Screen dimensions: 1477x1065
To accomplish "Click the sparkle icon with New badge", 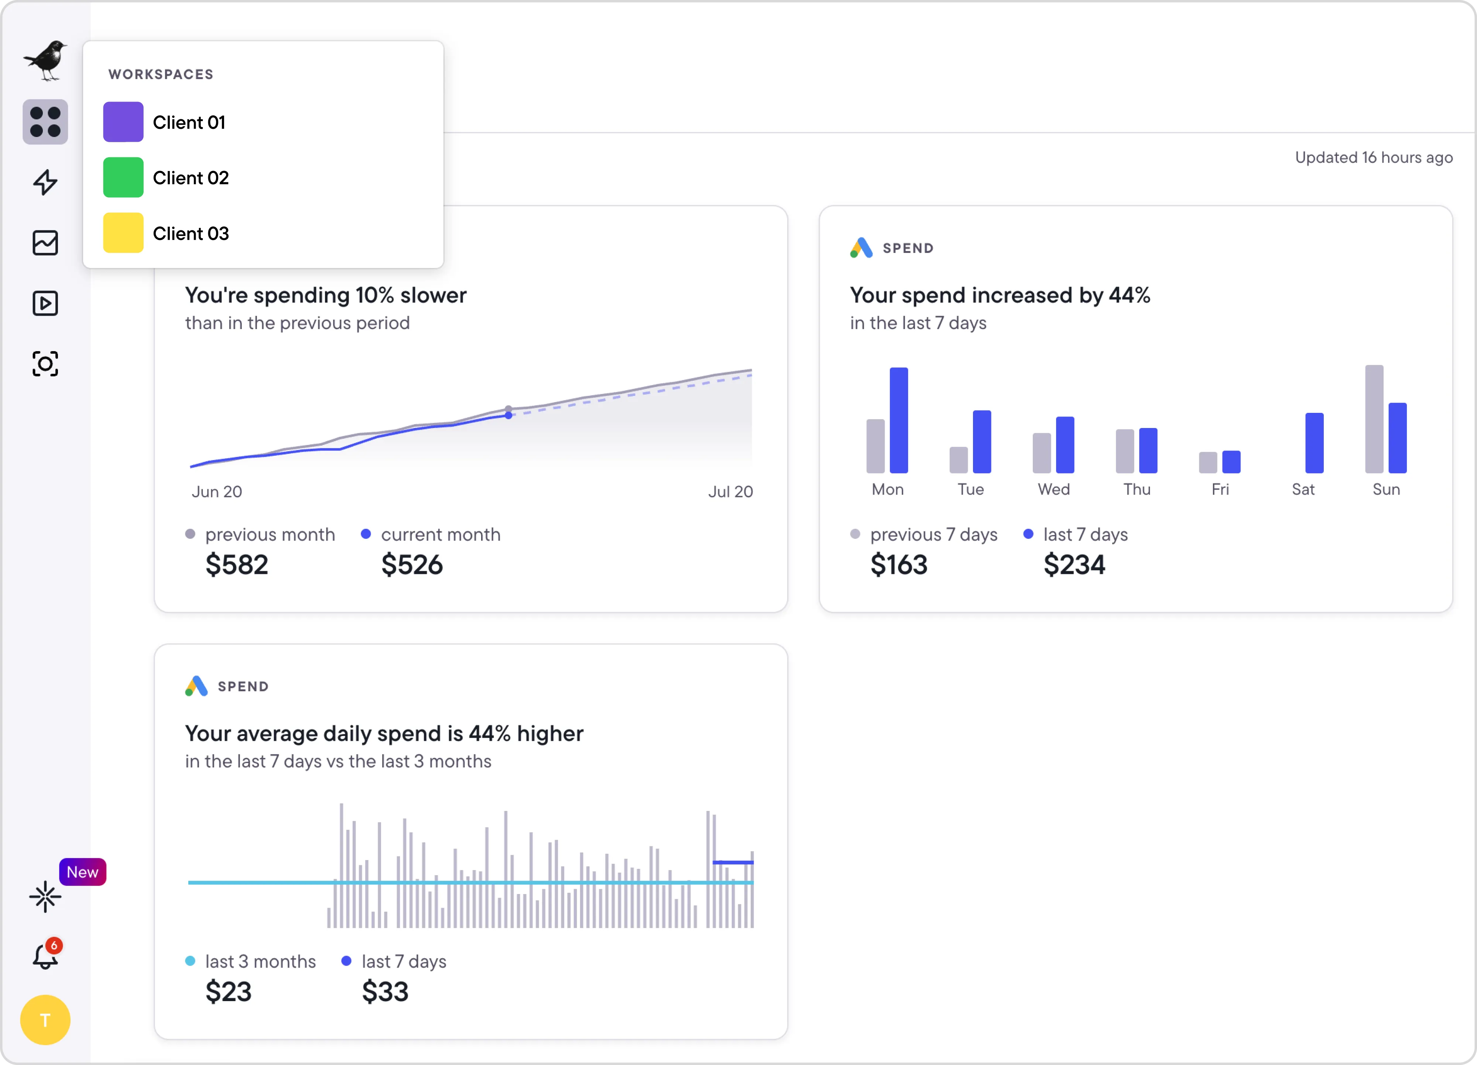I will (45, 897).
